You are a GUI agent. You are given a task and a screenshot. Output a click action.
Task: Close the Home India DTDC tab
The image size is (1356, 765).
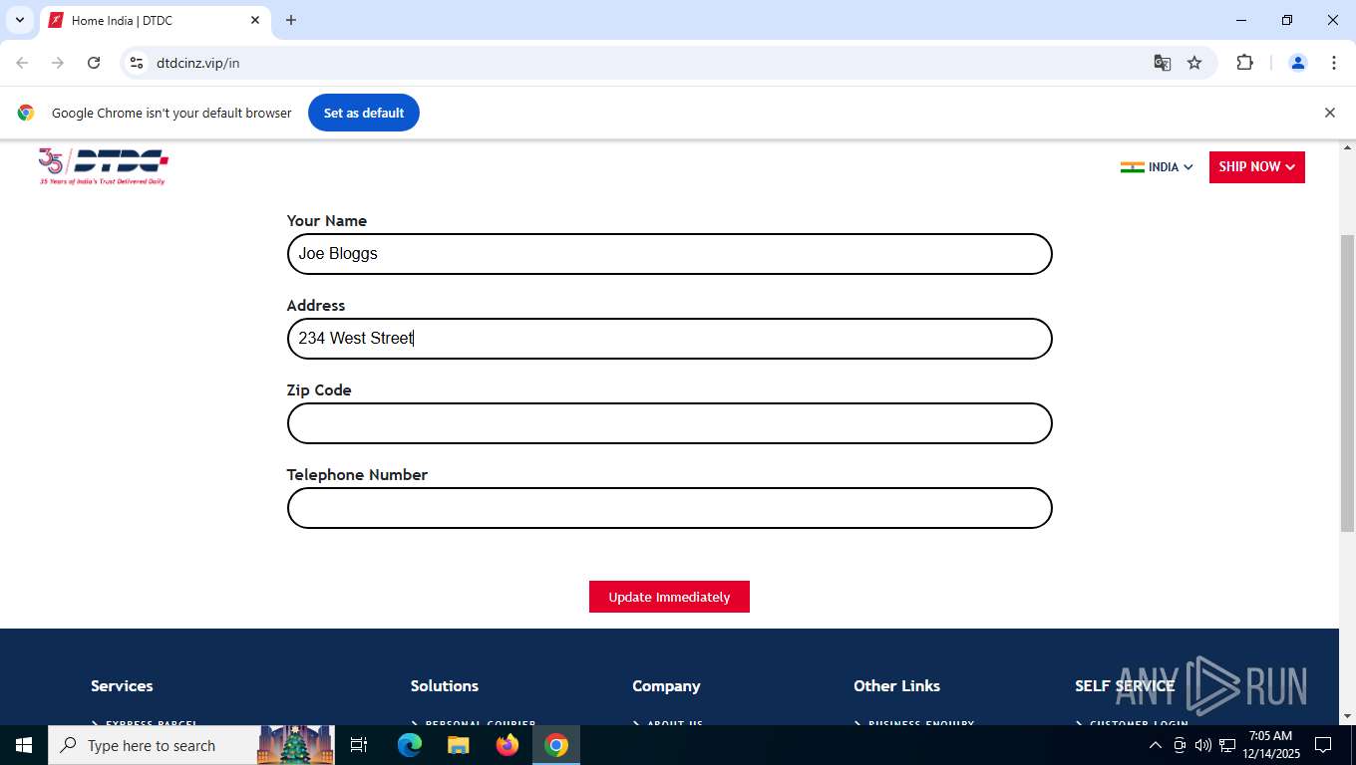pos(255,20)
